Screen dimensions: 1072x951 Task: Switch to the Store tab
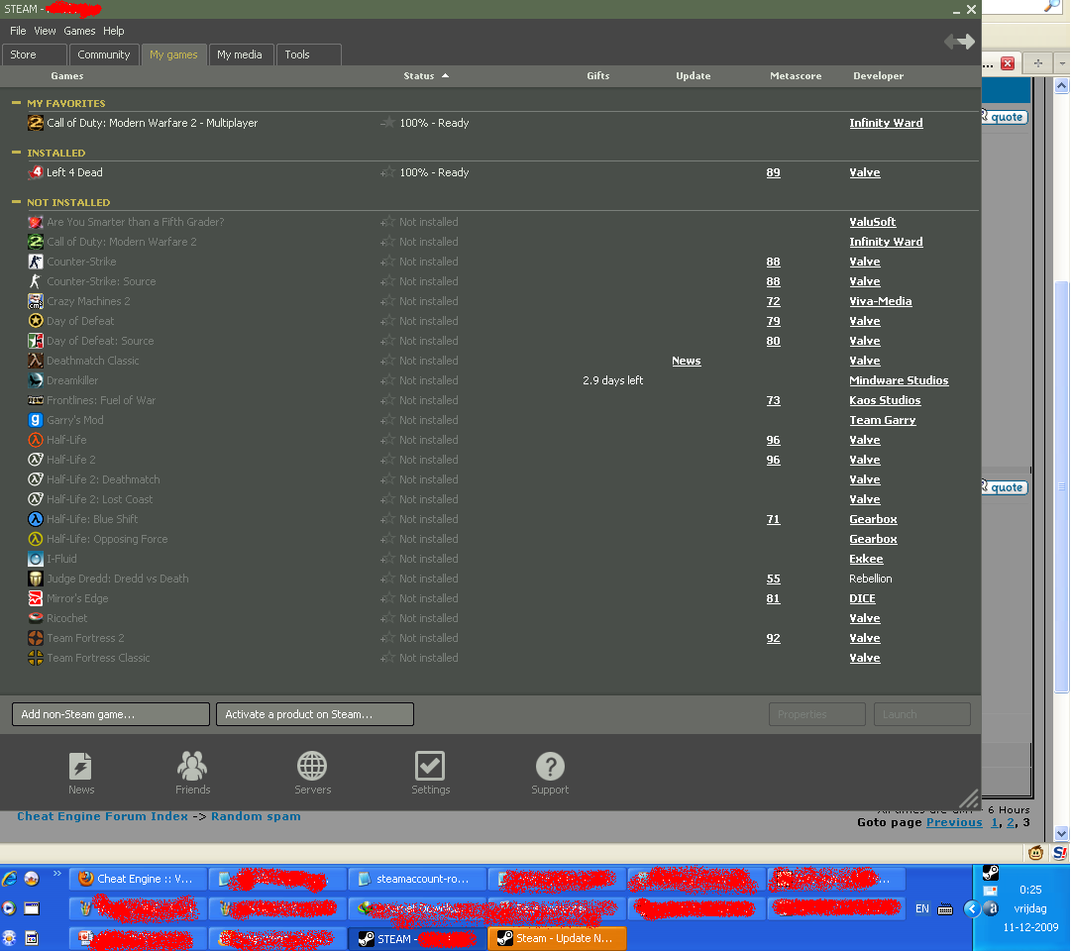[35, 54]
